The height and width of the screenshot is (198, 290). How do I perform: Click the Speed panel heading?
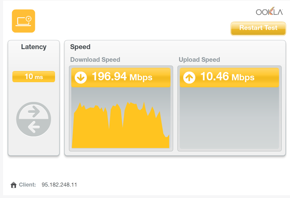pos(80,47)
